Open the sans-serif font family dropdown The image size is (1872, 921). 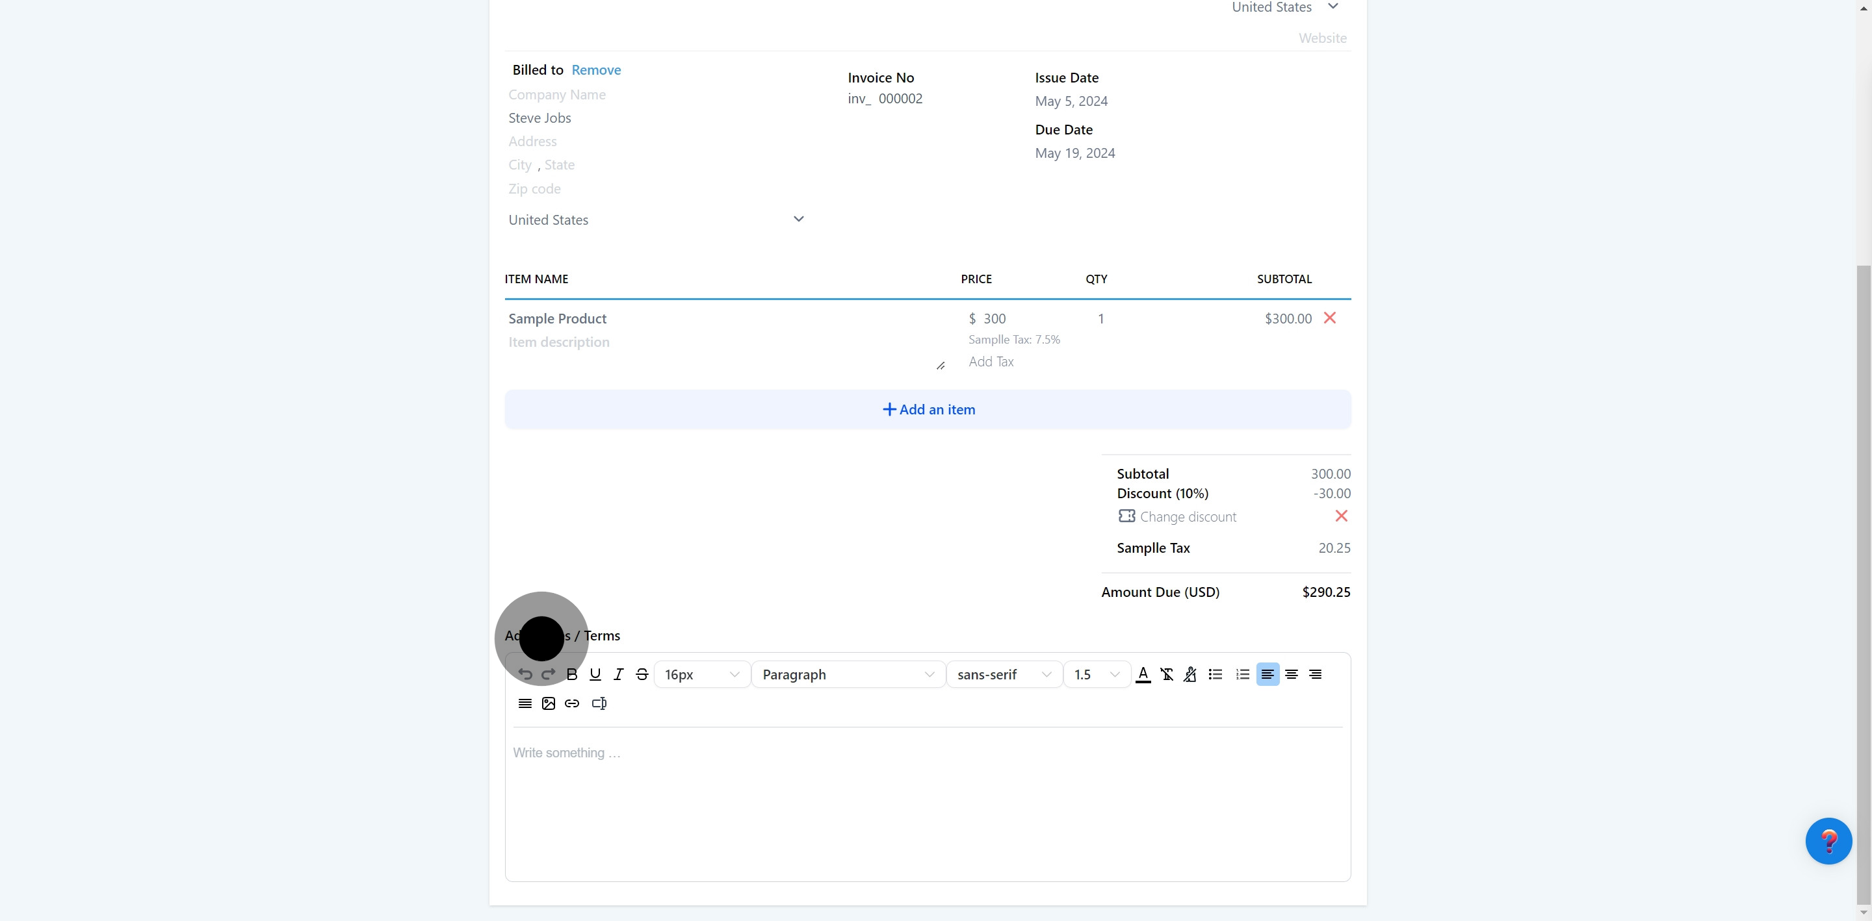(1004, 674)
